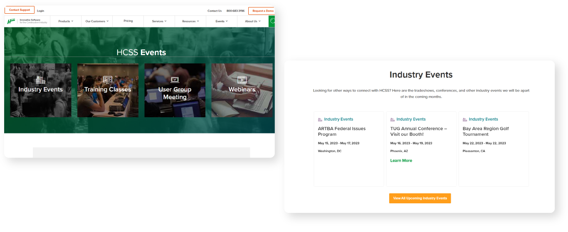Expand the About Us dropdown menu
The width and height of the screenshot is (568, 232).
point(253,21)
